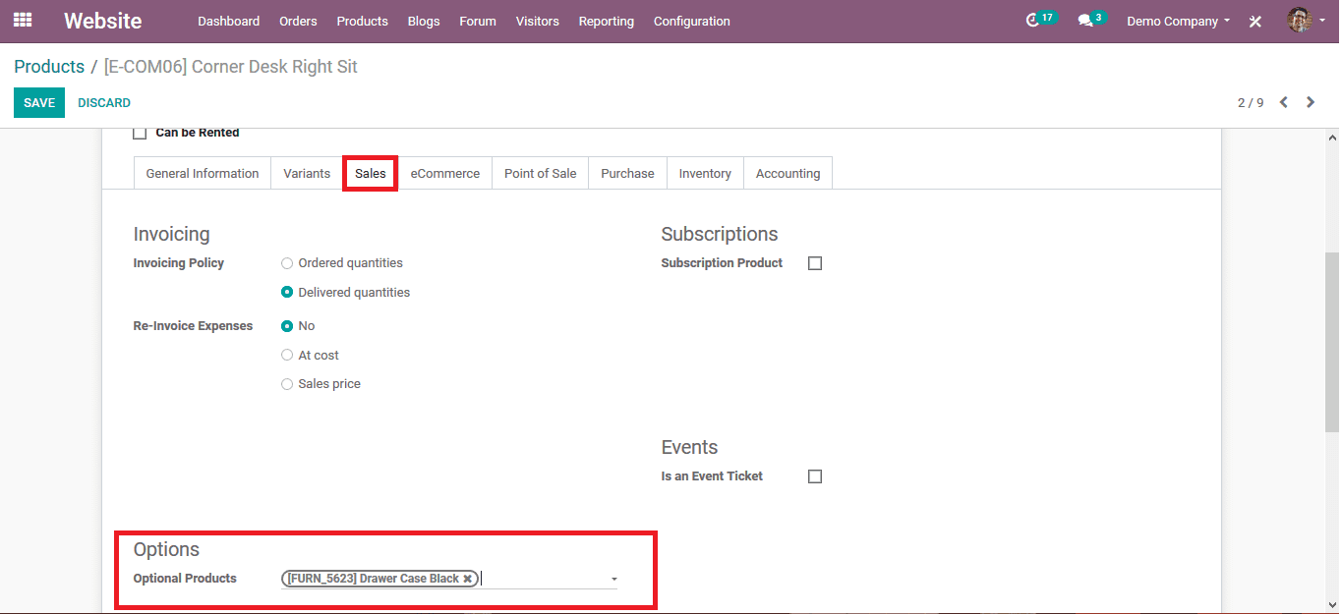Viewport: 1342px width, 614px height.
Task: Switch to the Accounting tab
Action: click(788, 173)
